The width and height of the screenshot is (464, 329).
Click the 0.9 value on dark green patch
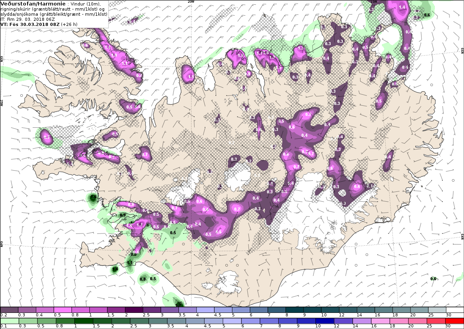(x=123, y=215)
